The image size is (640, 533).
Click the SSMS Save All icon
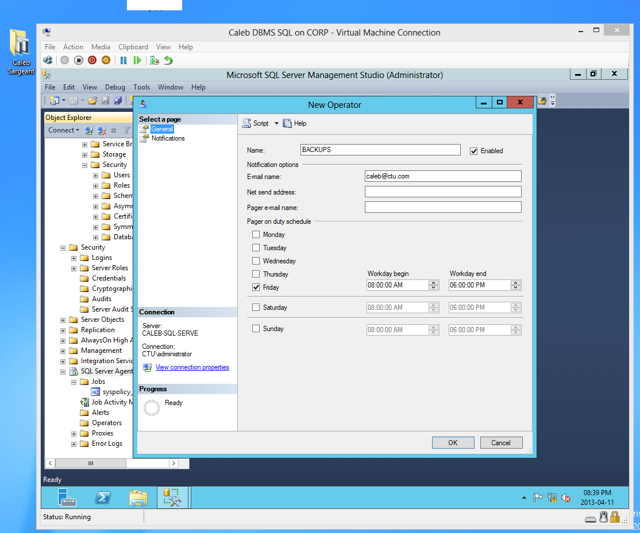[118, 100]
